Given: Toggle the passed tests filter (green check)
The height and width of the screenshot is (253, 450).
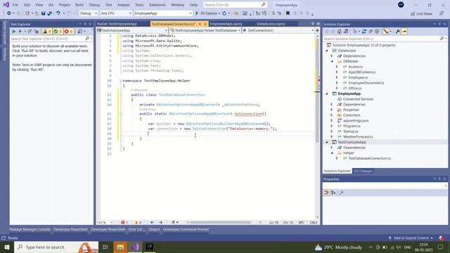Looking at the screenshot, I should click(58, 31).
